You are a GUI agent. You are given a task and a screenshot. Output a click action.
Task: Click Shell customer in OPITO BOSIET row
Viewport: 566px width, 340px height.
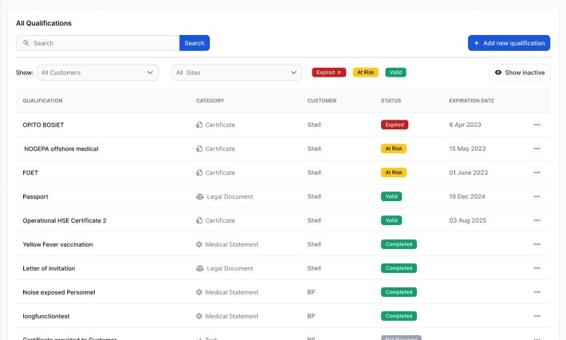tap(314, 125)
